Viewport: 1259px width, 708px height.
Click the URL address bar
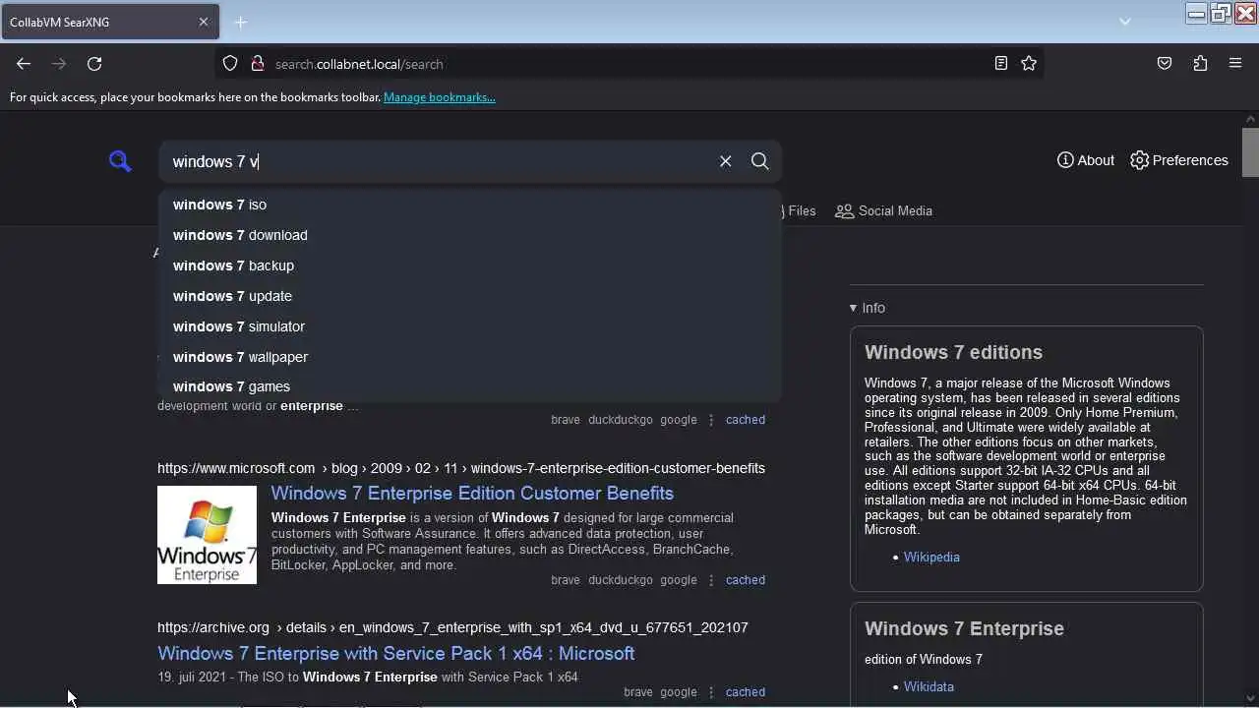629,64
